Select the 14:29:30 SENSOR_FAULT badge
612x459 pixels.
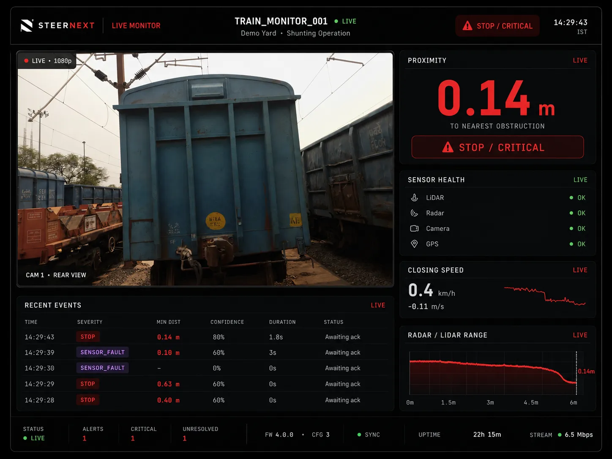click(103, 368)
